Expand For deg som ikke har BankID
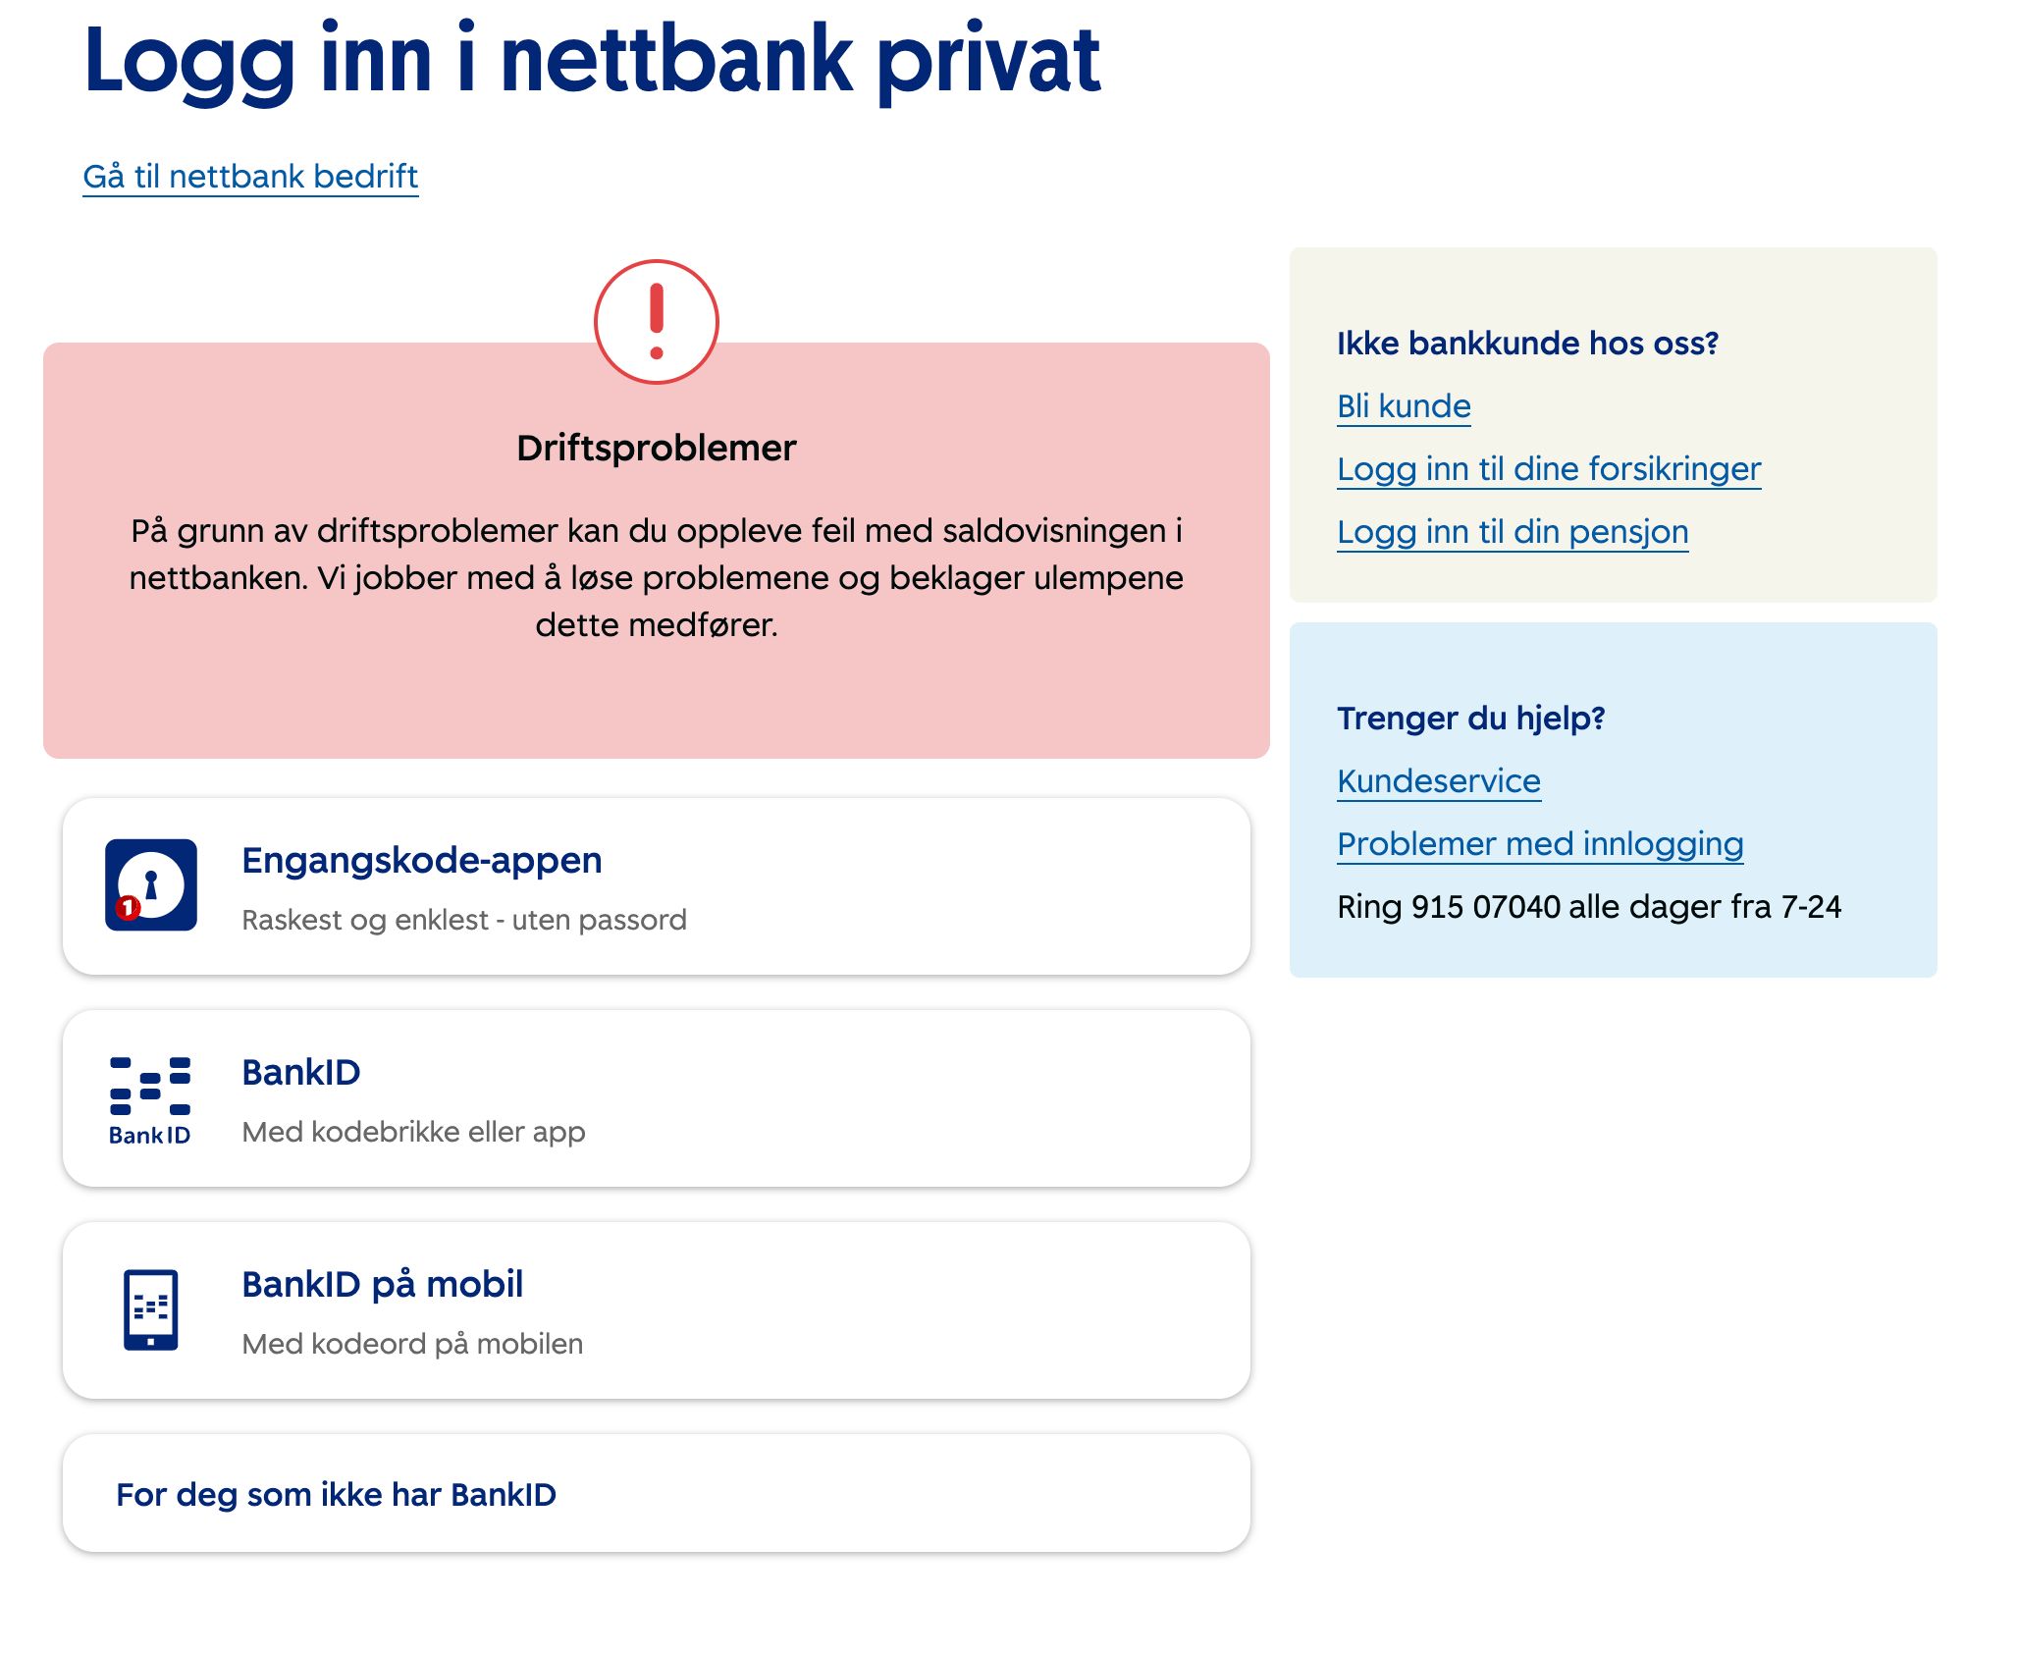Viewport: 2018px width, 1653px height. (336, 1494)
